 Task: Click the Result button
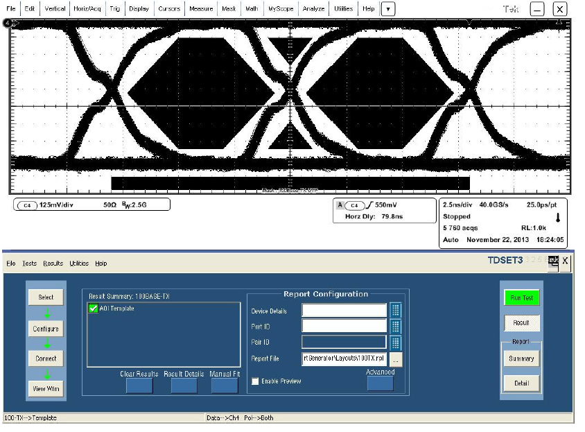(x=521, y=323)
